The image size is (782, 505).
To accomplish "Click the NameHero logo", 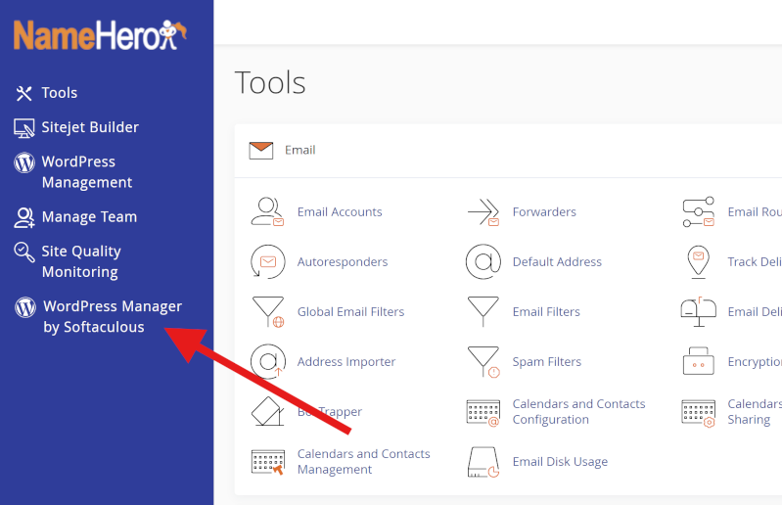I will click(100, 35).
